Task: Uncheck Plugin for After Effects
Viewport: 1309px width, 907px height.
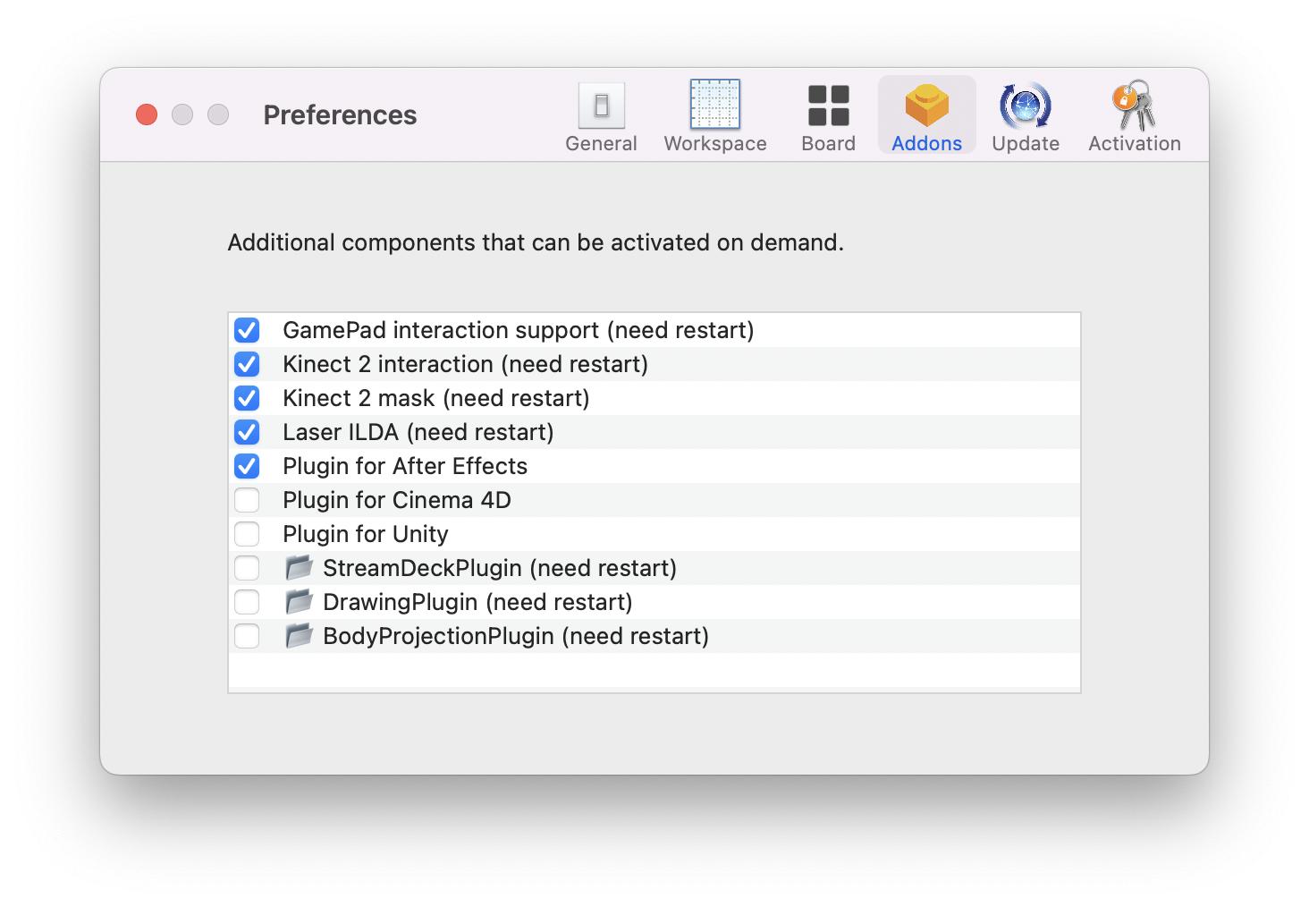Action: point(247,466)
